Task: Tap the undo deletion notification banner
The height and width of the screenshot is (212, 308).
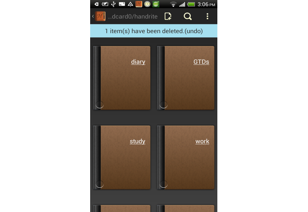Action: [x=154, y=31]
